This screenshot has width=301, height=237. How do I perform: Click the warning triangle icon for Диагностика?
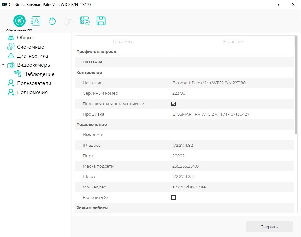11,56
